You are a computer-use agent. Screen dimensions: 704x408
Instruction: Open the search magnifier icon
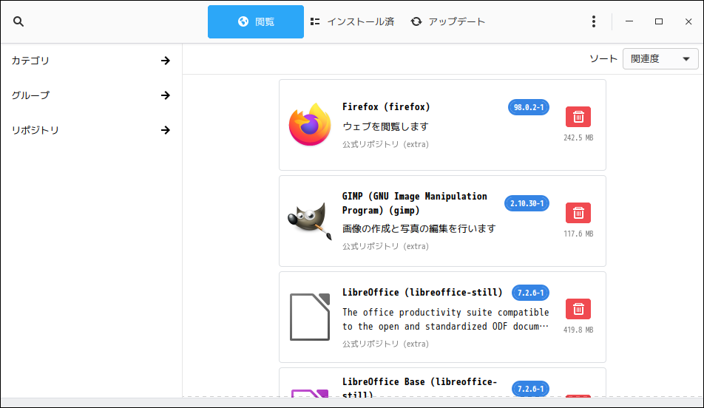point(18,21)
